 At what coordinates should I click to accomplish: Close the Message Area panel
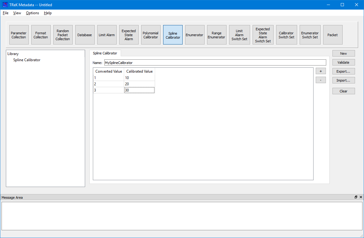point(361,197)
